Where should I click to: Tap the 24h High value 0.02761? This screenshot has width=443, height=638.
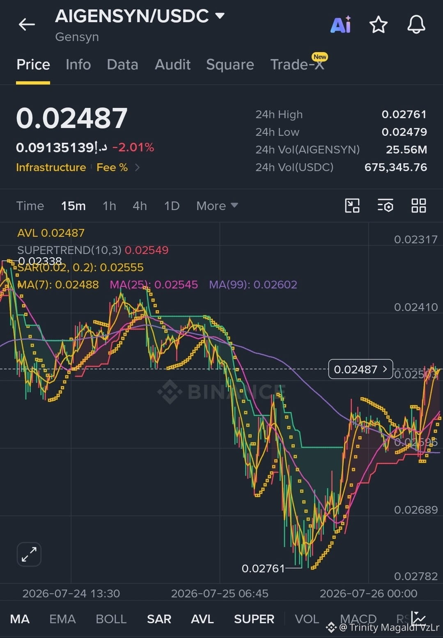pos(404,114)
